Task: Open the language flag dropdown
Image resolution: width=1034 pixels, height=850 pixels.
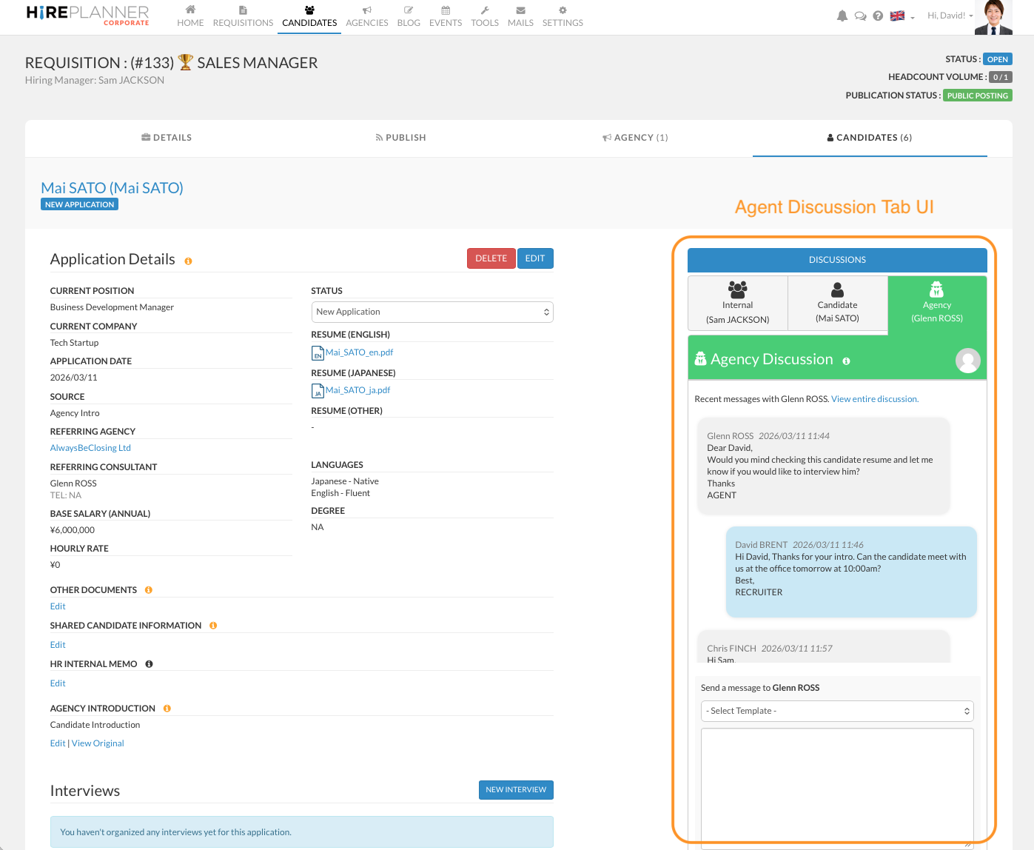Action: pyautogui.click(x=902, y=16)
